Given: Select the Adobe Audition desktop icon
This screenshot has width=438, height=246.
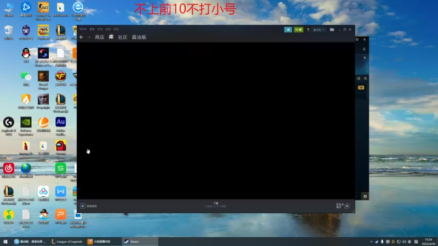Looking at the screenshot, I should tap(61, 126).
